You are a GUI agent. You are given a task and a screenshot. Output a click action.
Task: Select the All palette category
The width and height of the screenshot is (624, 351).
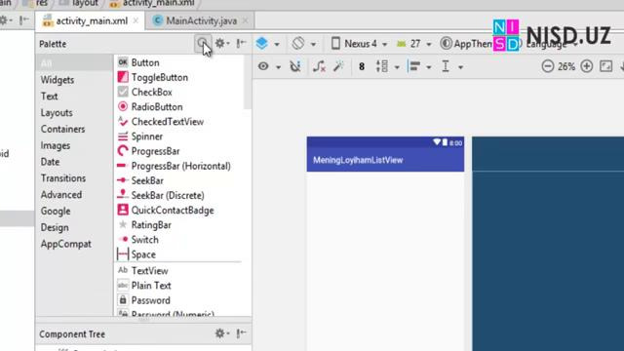coord(74,62)
